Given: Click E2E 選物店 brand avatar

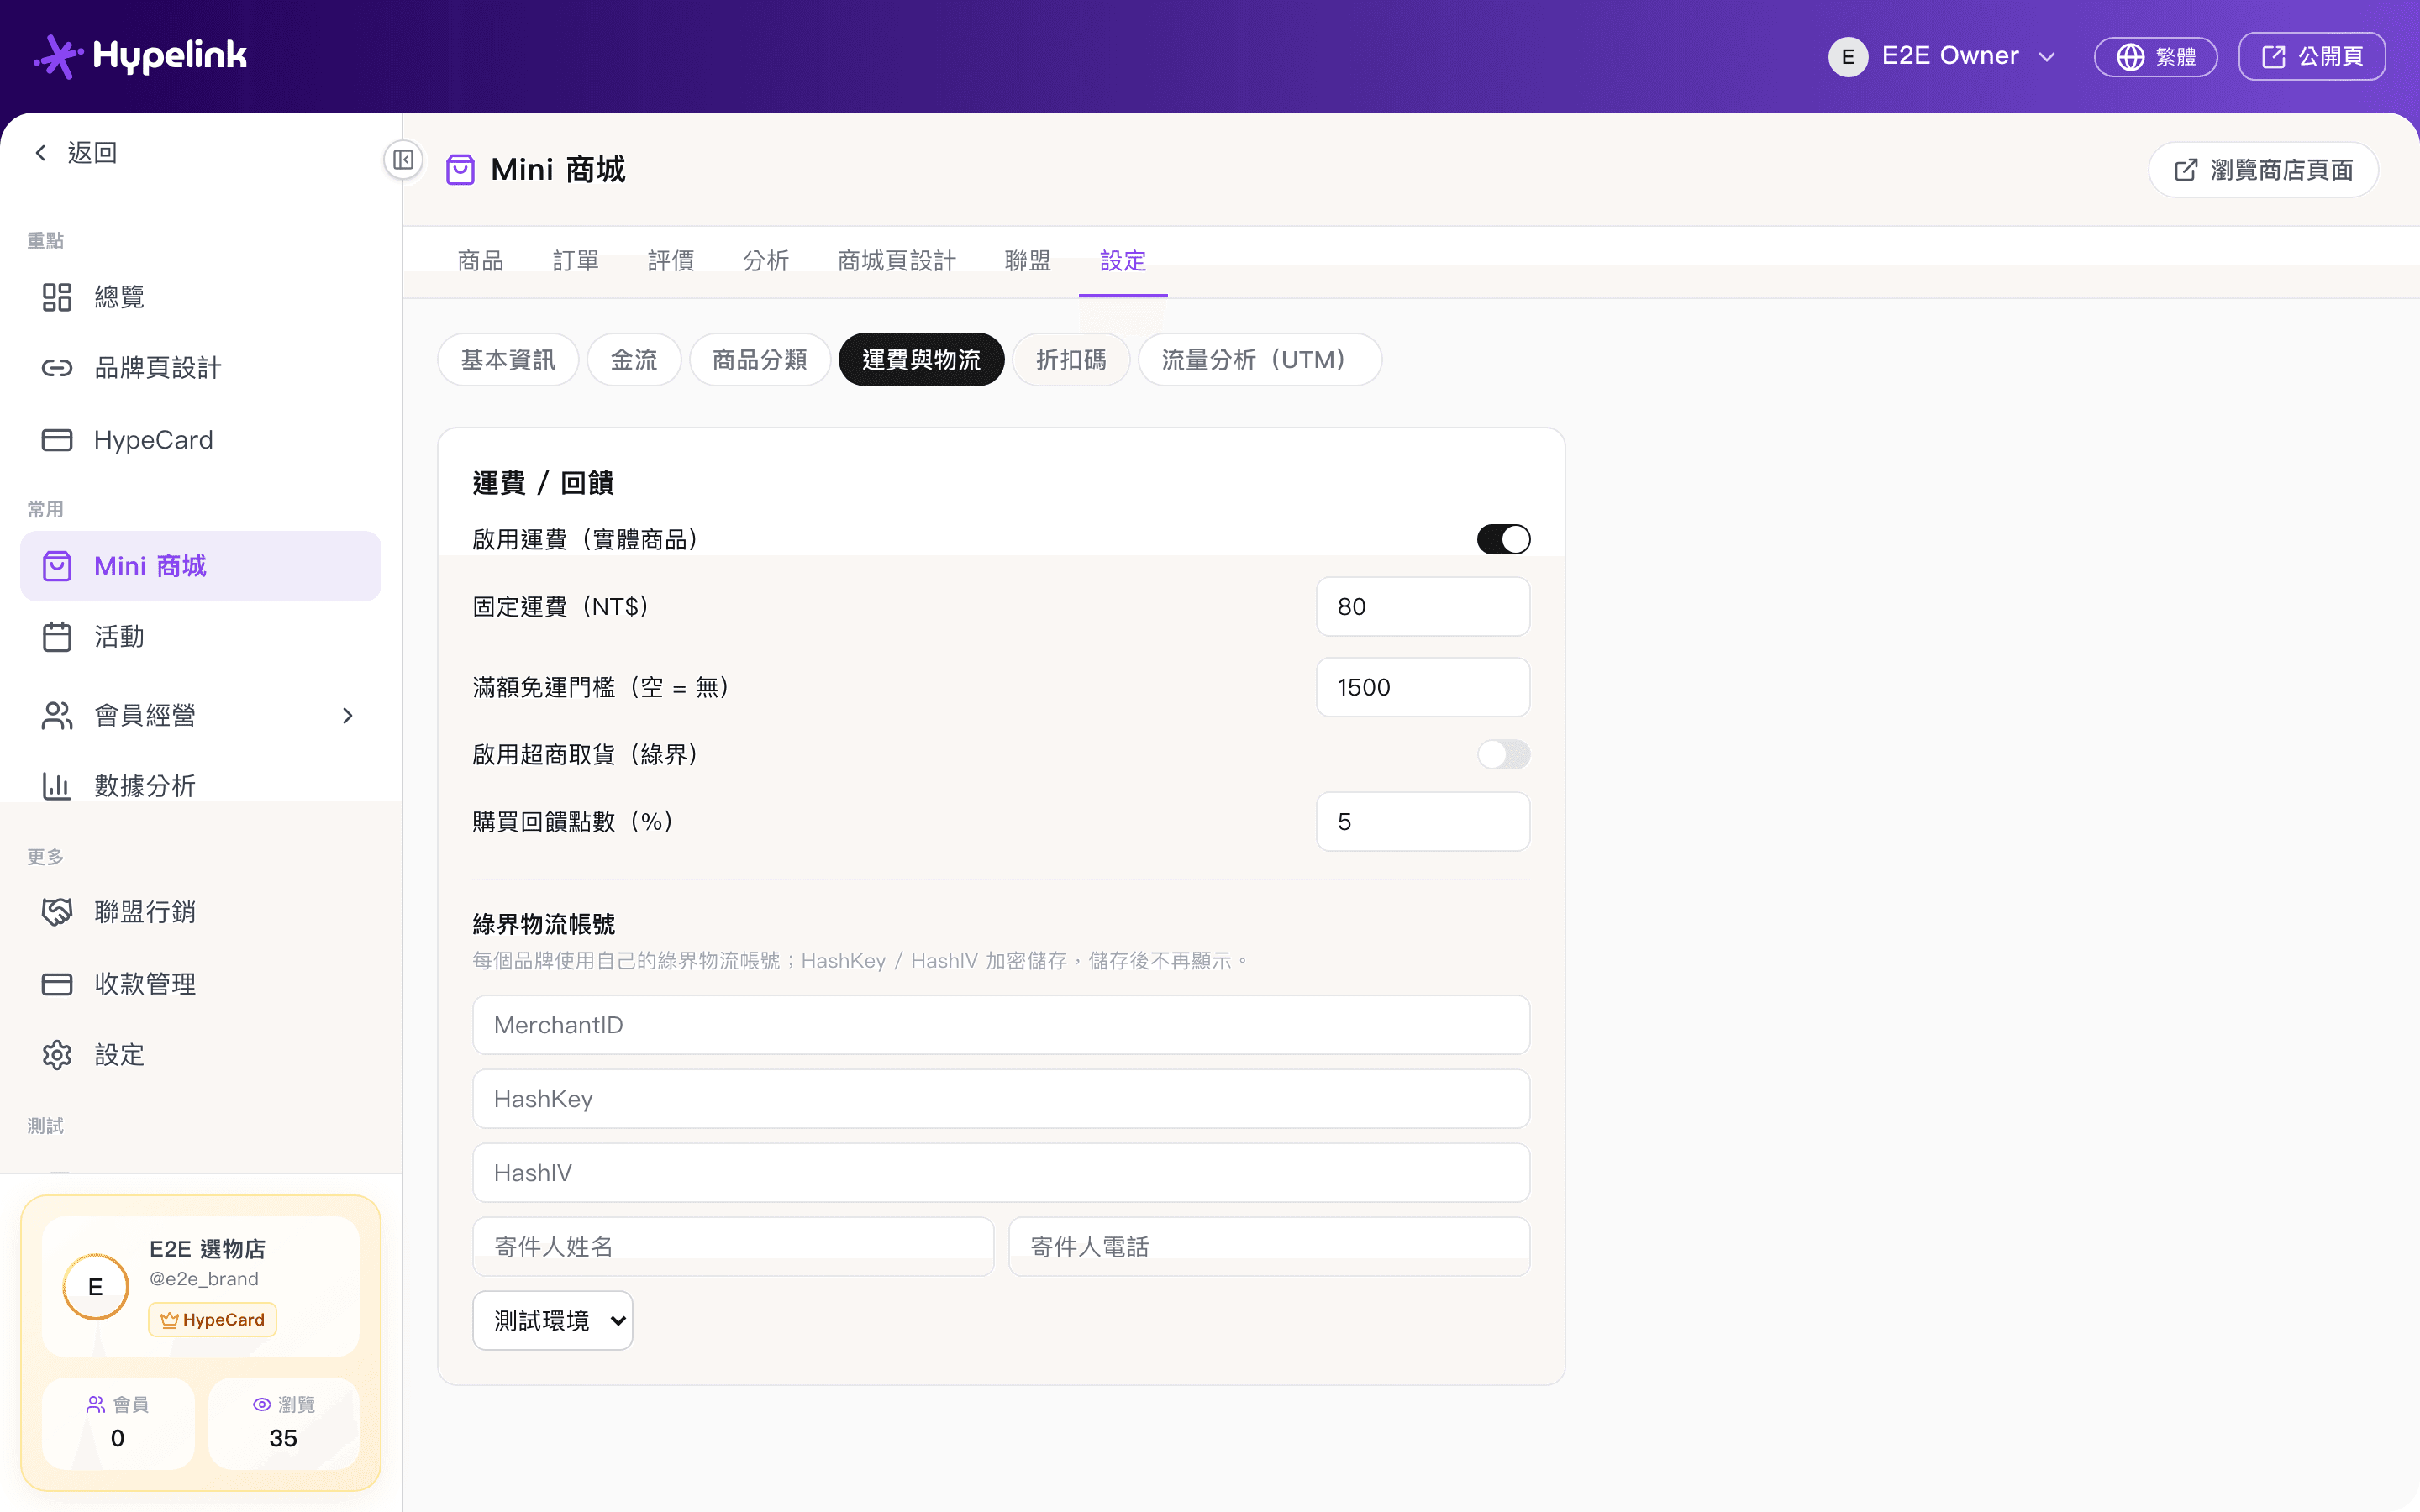Looking at the screenshot, I should click(96, 1287).
